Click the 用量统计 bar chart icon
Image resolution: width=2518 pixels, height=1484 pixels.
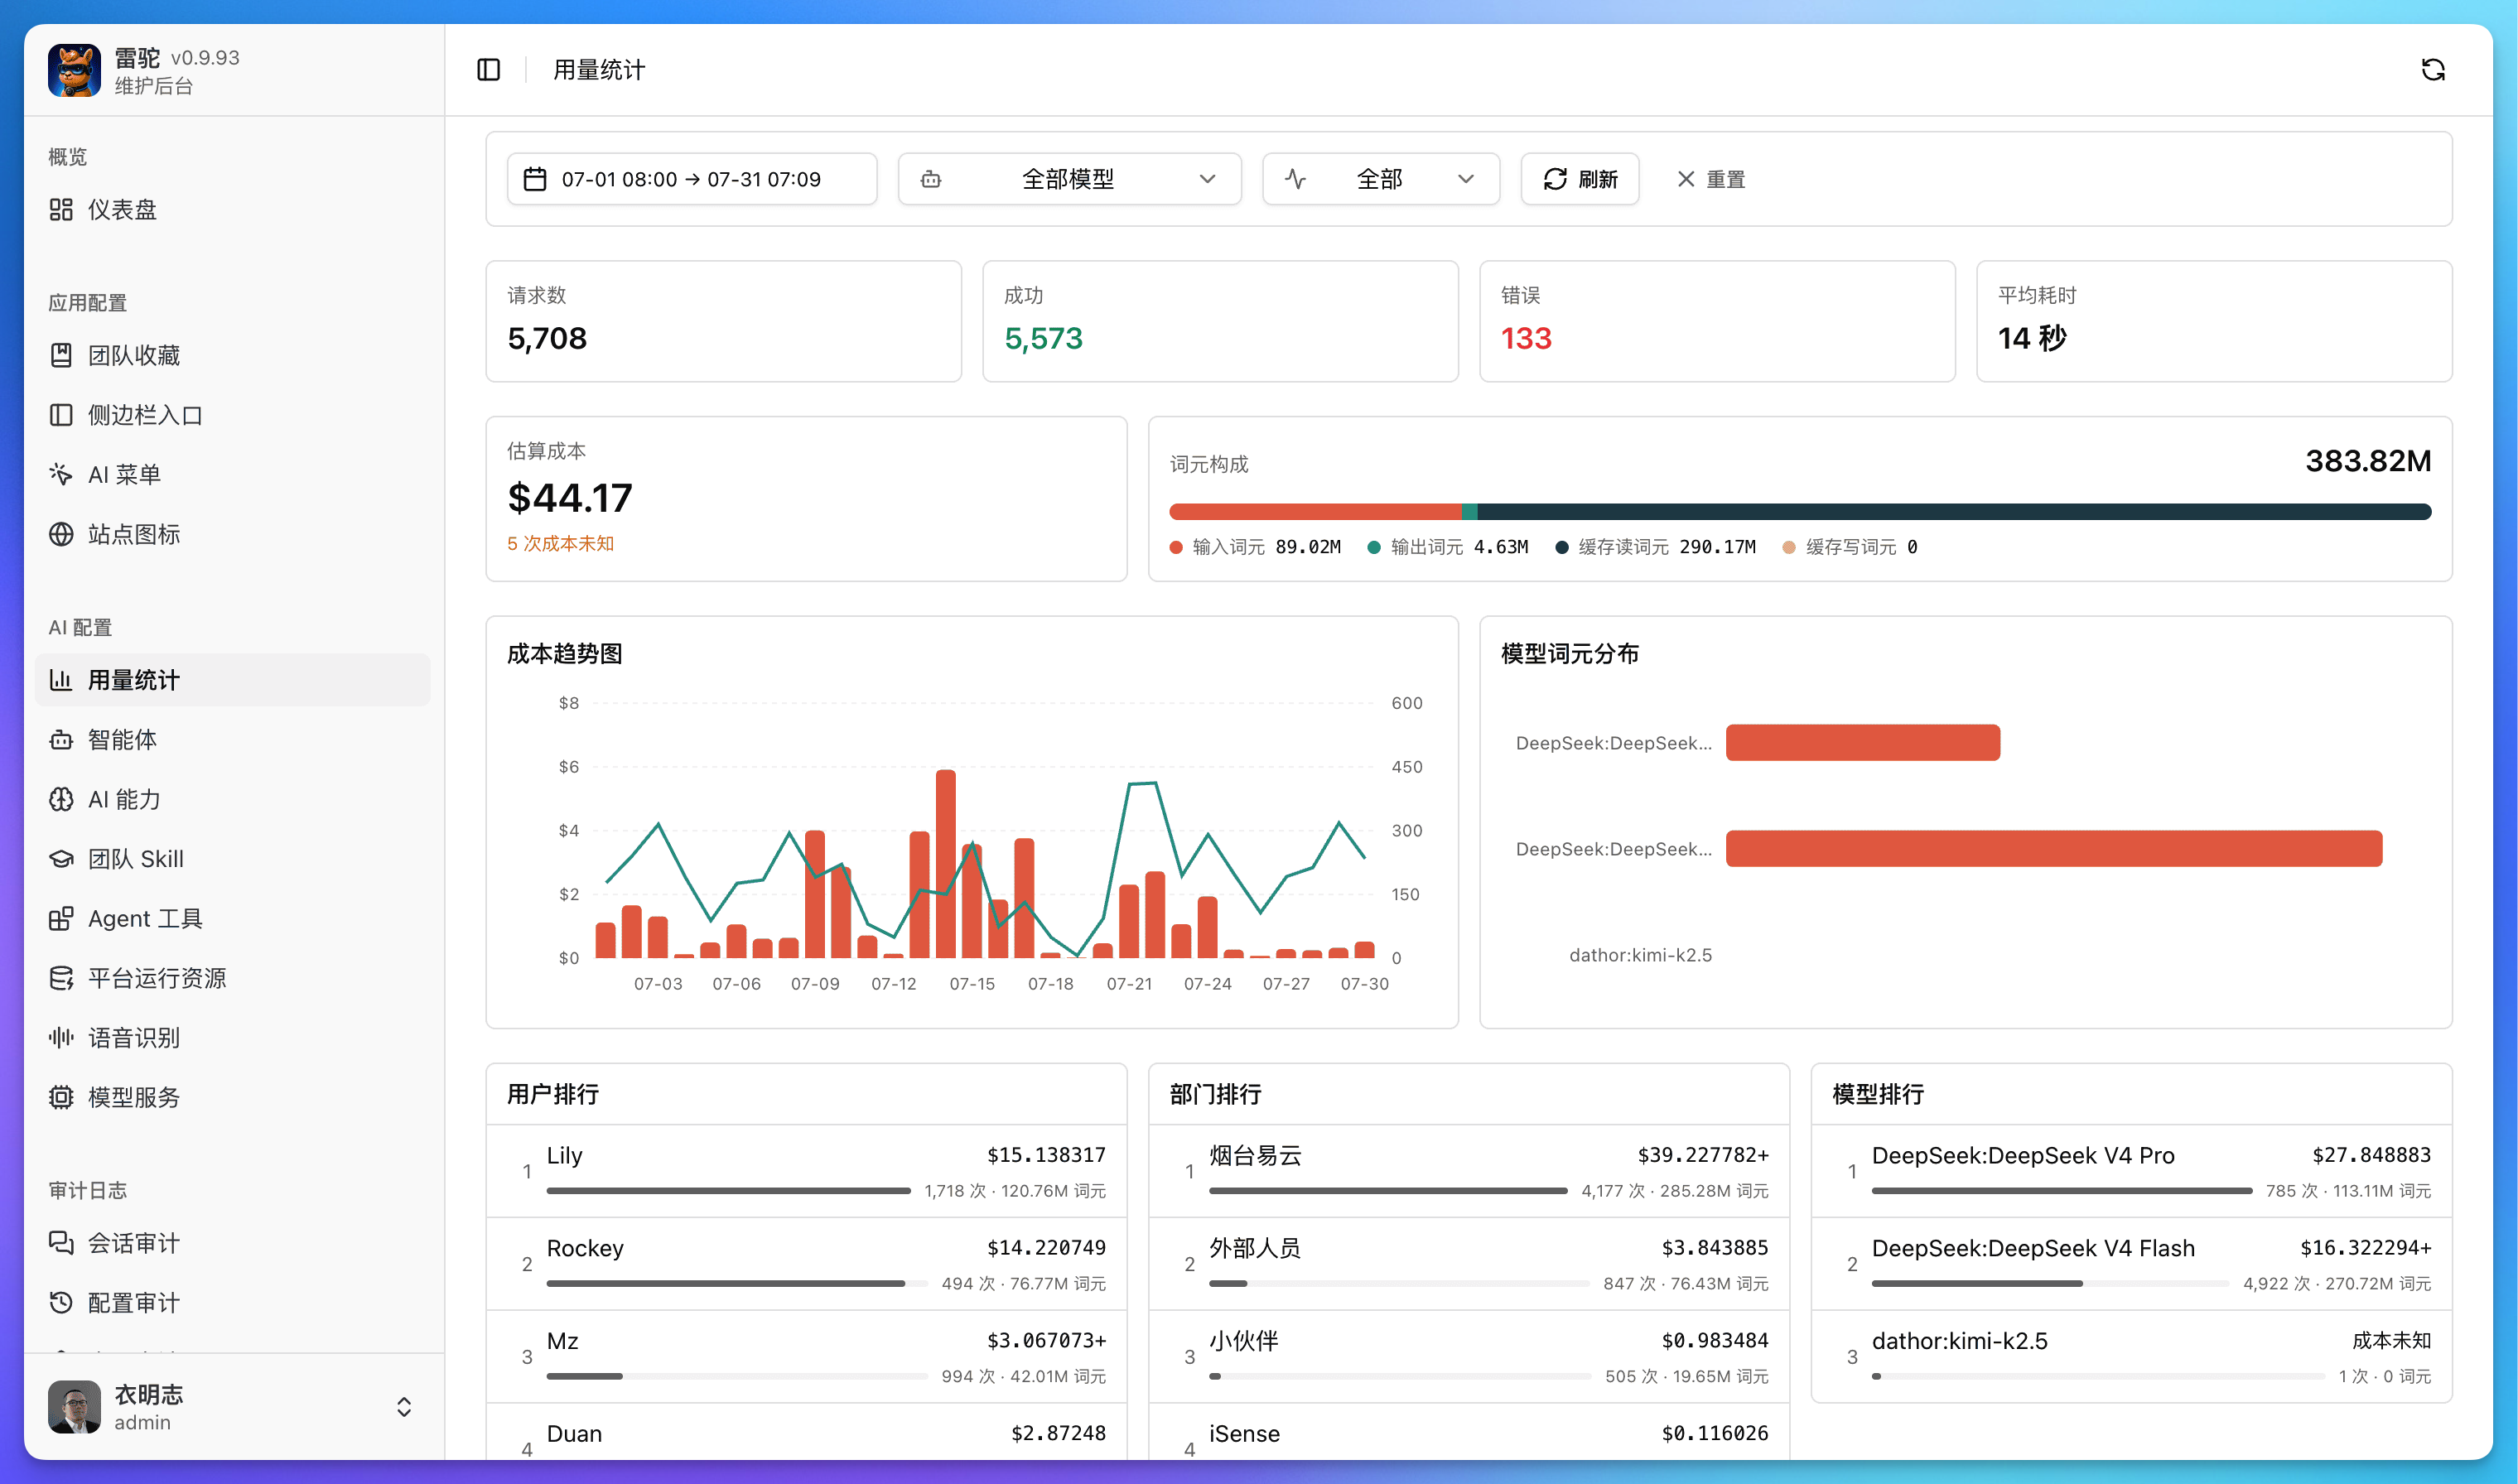pos(61,680)
